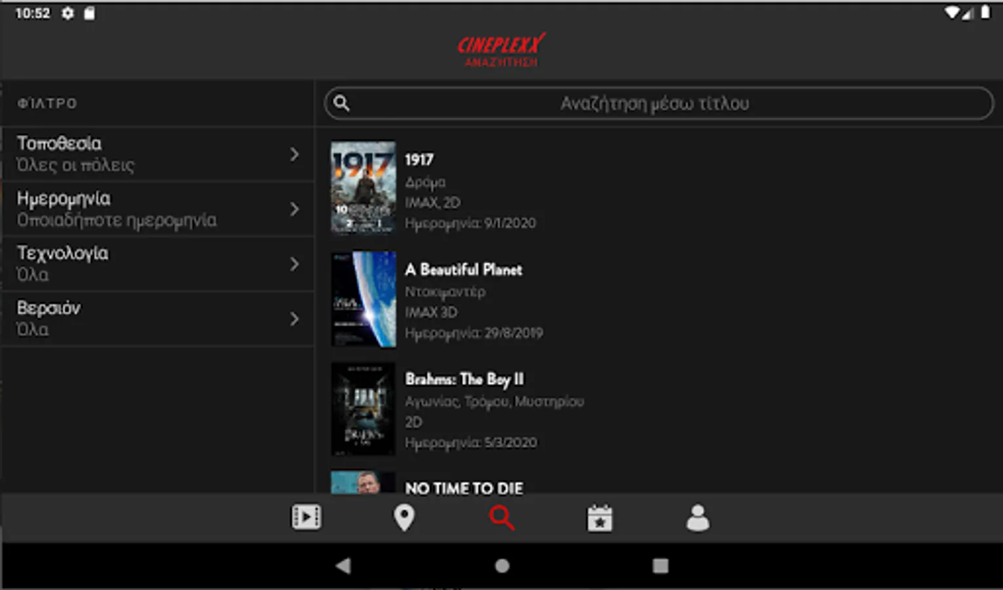1003x590 pixels.
Task: Open the settings gear in status bar
Action: (67, 13)
